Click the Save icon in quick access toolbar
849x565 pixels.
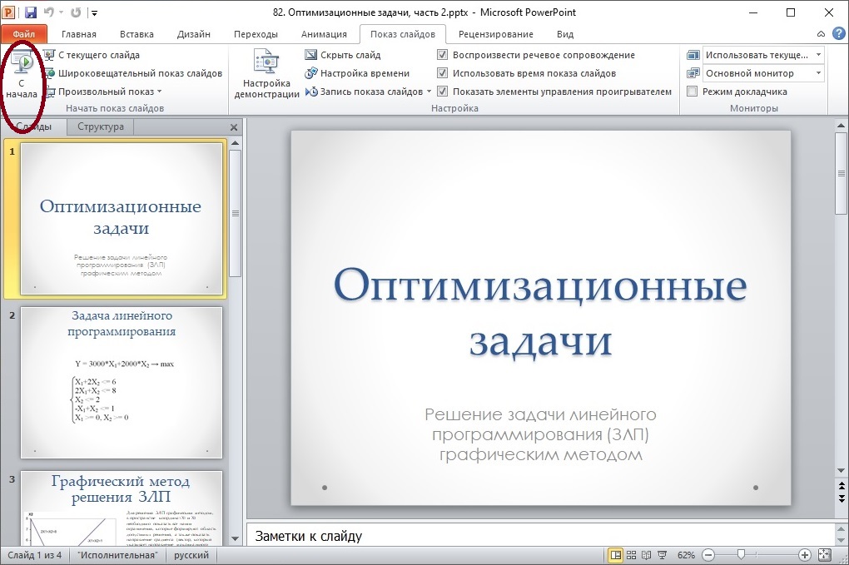pos(31,12)
